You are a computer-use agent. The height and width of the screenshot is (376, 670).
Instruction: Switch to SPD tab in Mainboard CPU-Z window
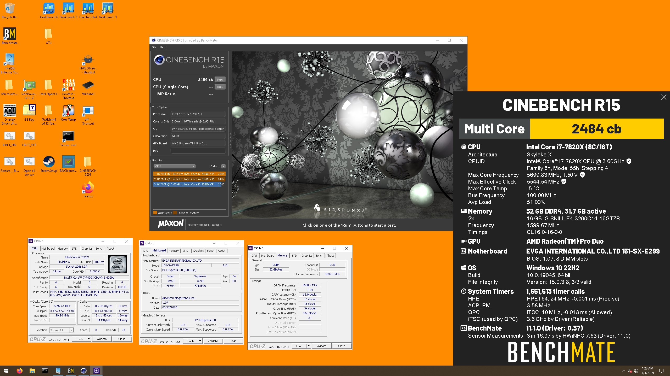pyautogui.click(x=186, y=251)
